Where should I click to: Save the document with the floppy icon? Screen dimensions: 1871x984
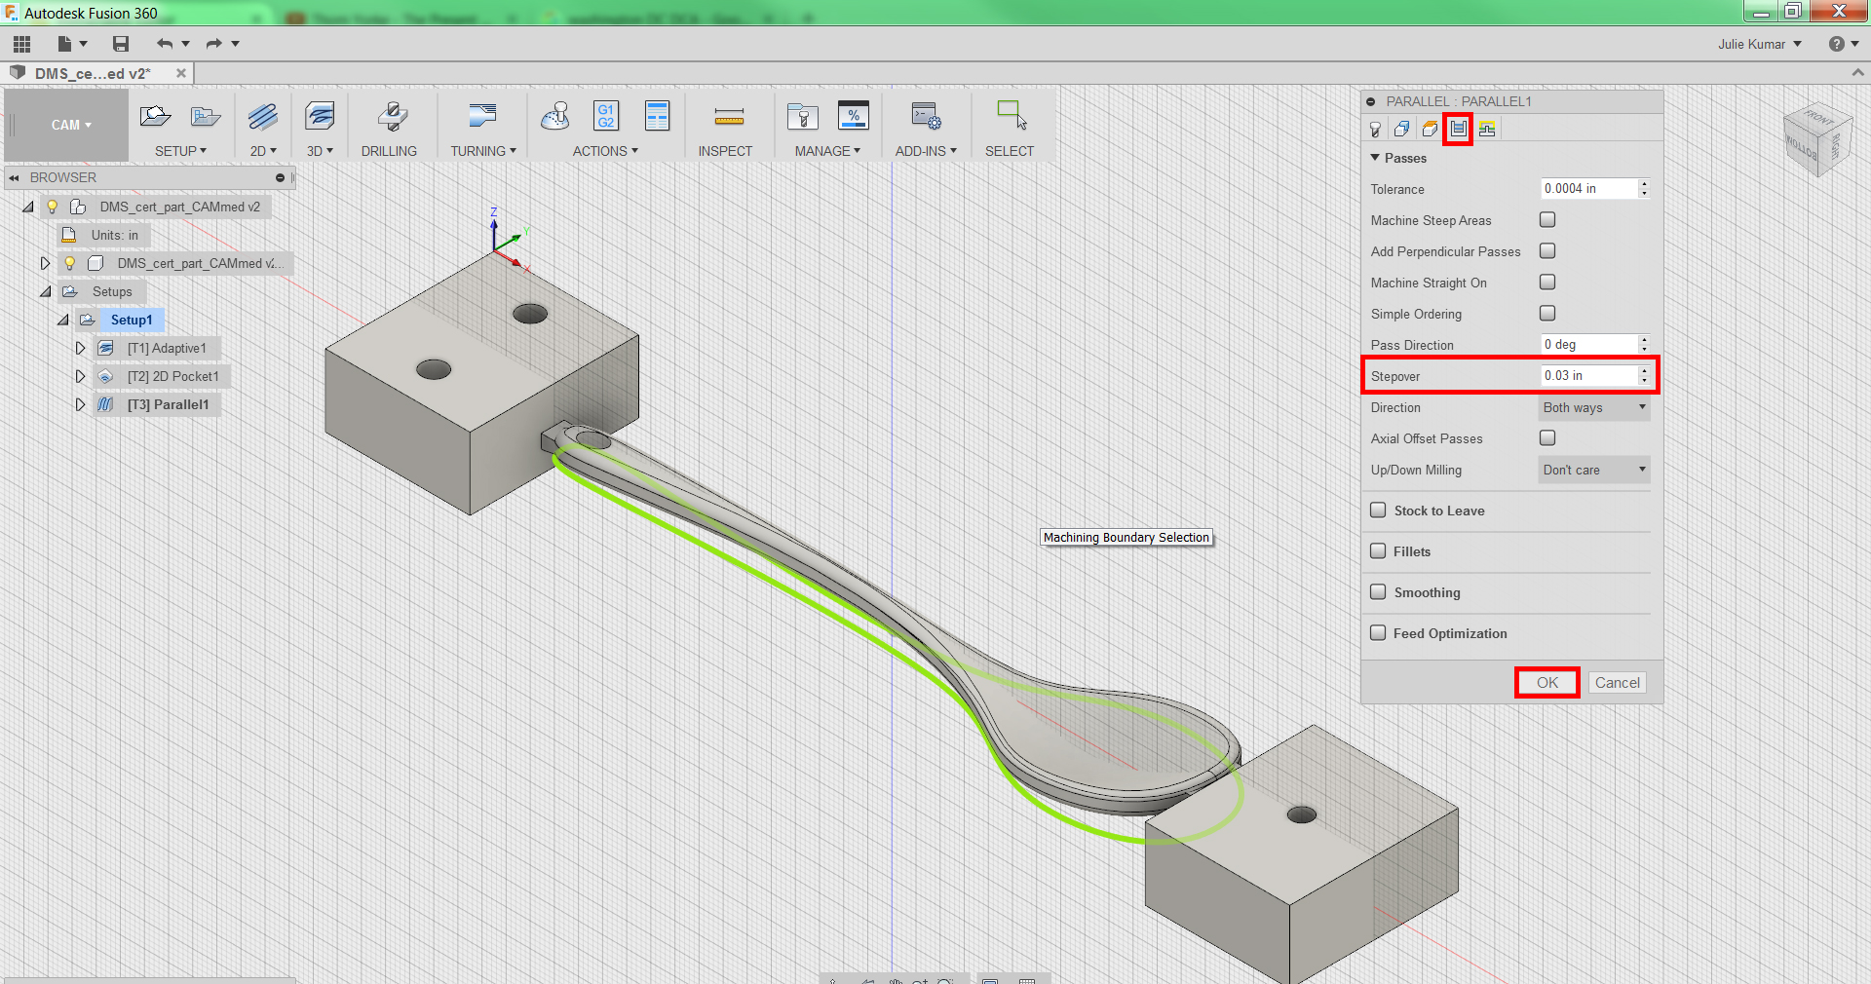121,44
